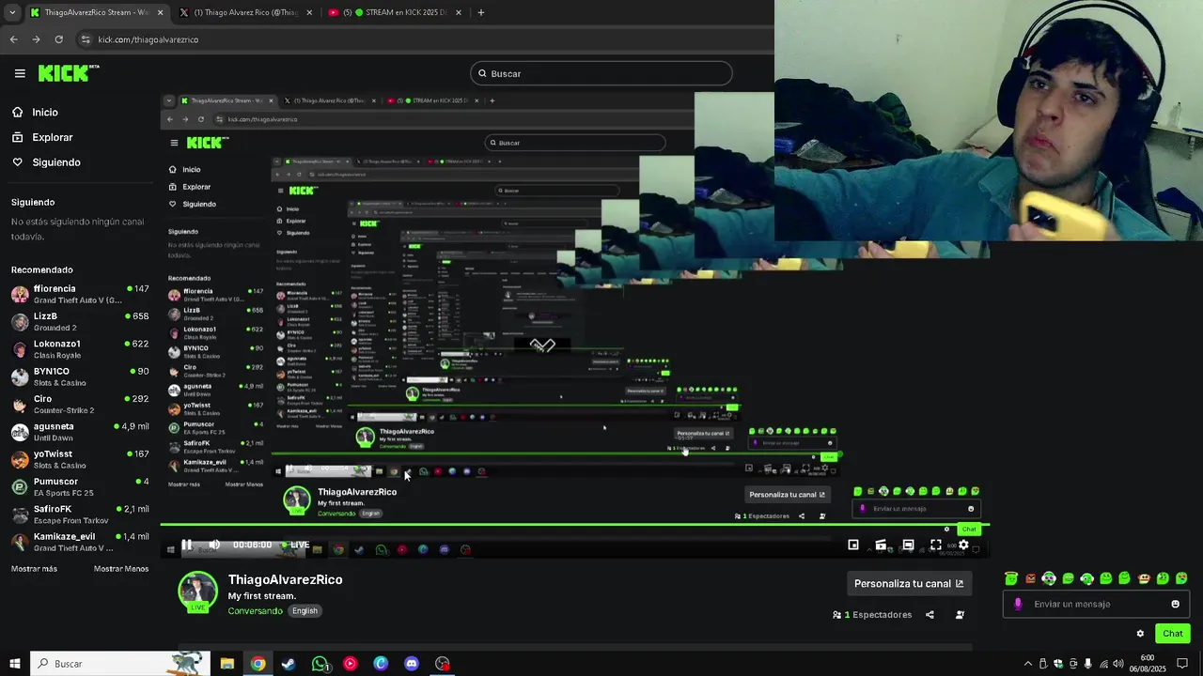Enter fullscreen on the stream player

pos(936,545)
